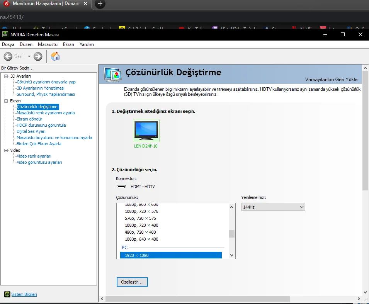Click the browser address bar
Screen dimensions: 369x304
coord(185,17)
